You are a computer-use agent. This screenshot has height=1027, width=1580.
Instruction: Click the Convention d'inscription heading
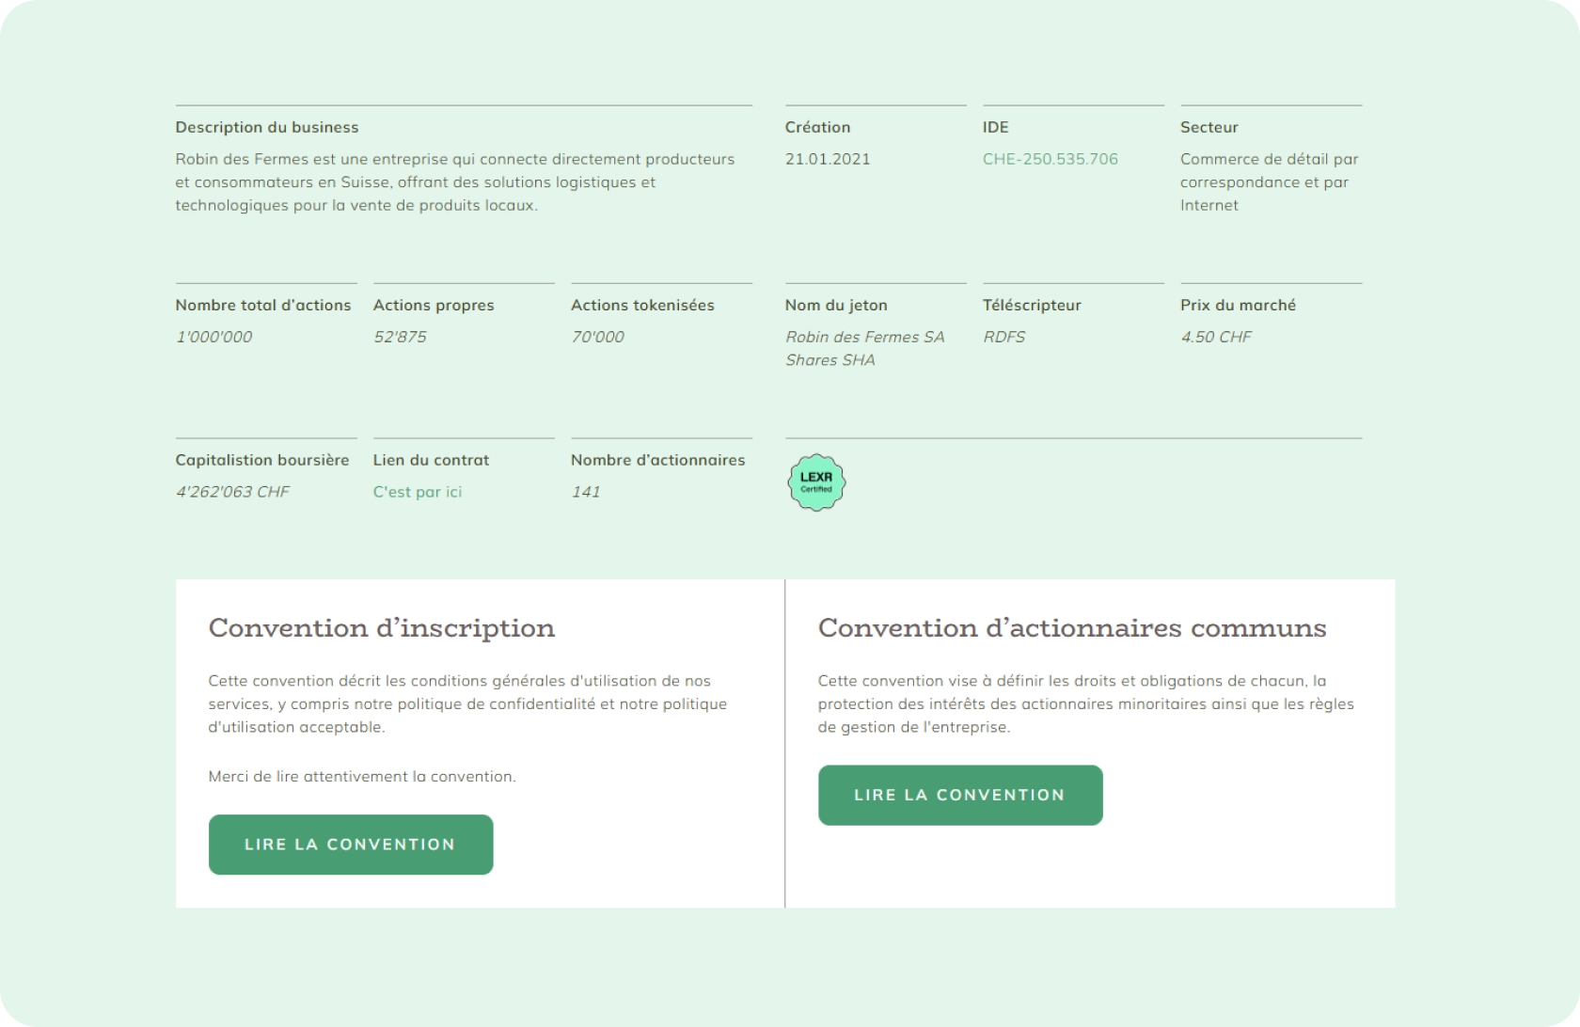point(381,628)
